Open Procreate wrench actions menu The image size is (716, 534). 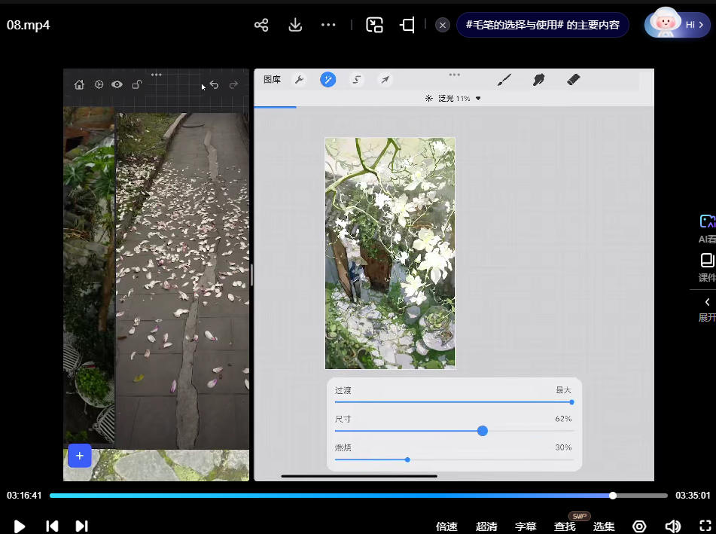tap(299, 80)
